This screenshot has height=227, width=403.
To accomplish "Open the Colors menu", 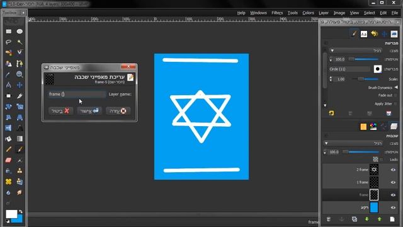I will pos(308,13).
